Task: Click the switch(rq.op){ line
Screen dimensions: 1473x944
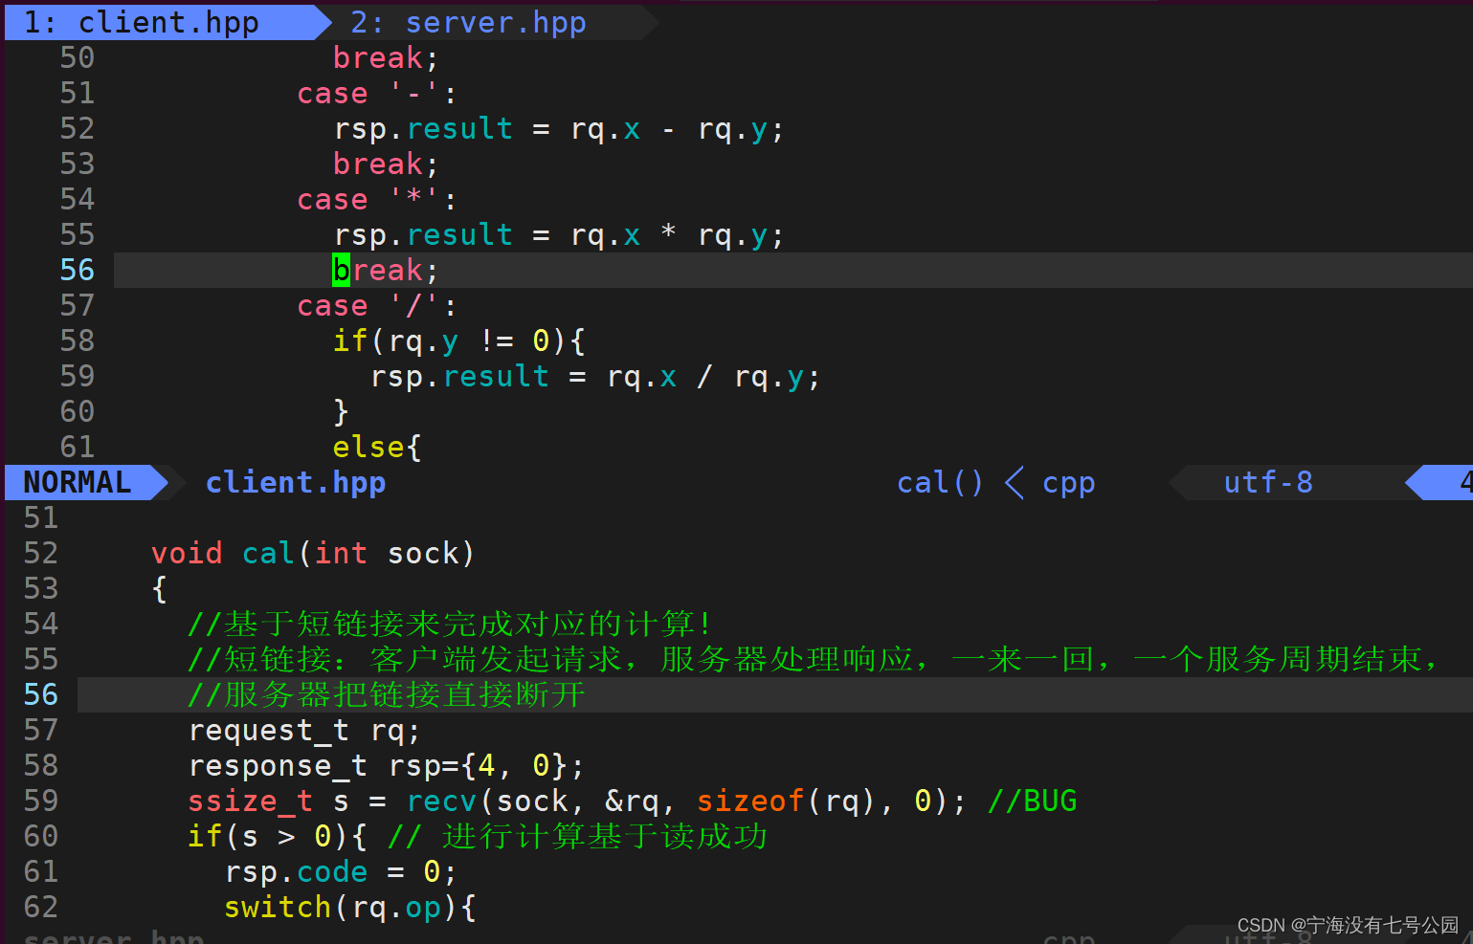Action: pyautogui.click(x=349, y=907)
